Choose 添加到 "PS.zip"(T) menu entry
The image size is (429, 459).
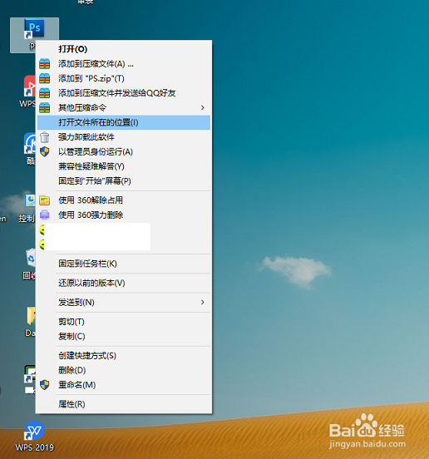click(124, 78)
